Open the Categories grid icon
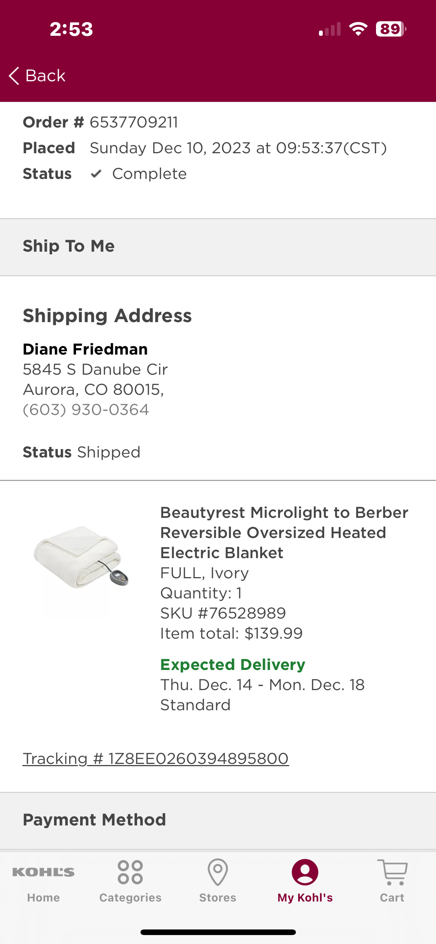This screenshot has width=436, height=944. pos(130,872)
